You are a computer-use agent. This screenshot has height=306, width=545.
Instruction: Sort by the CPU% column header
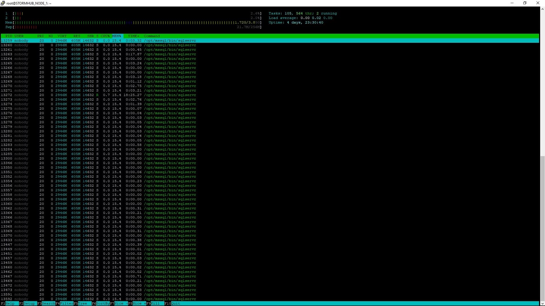coord(105,36)
